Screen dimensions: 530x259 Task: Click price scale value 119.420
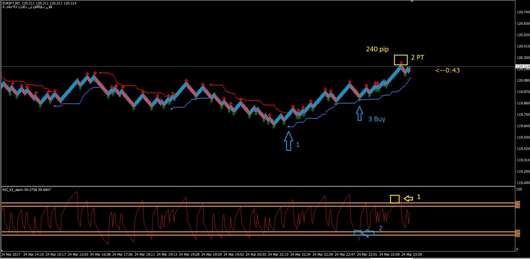pyautogui.click(x=523, y=149)
